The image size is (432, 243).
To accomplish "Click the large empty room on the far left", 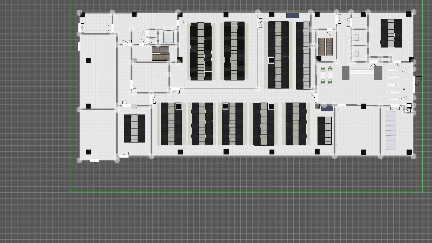I will tap(98, 71).
